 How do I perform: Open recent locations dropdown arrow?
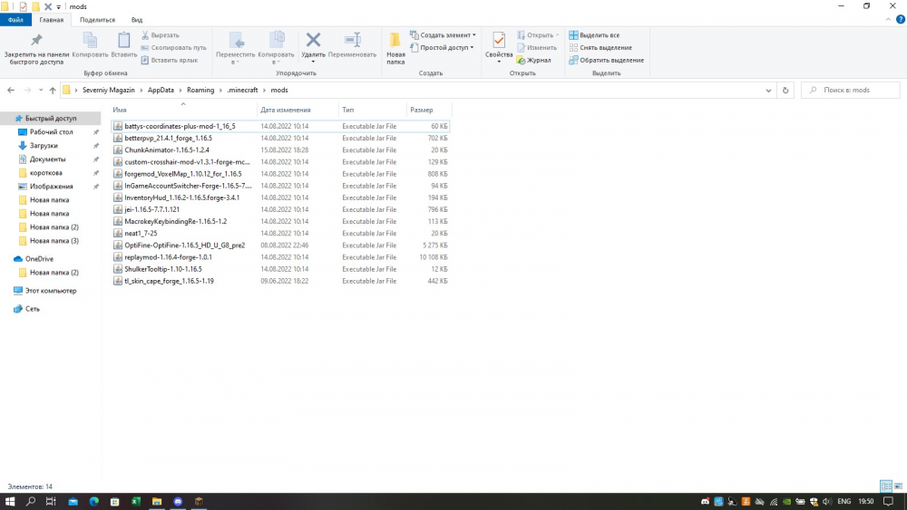[41, 90]
